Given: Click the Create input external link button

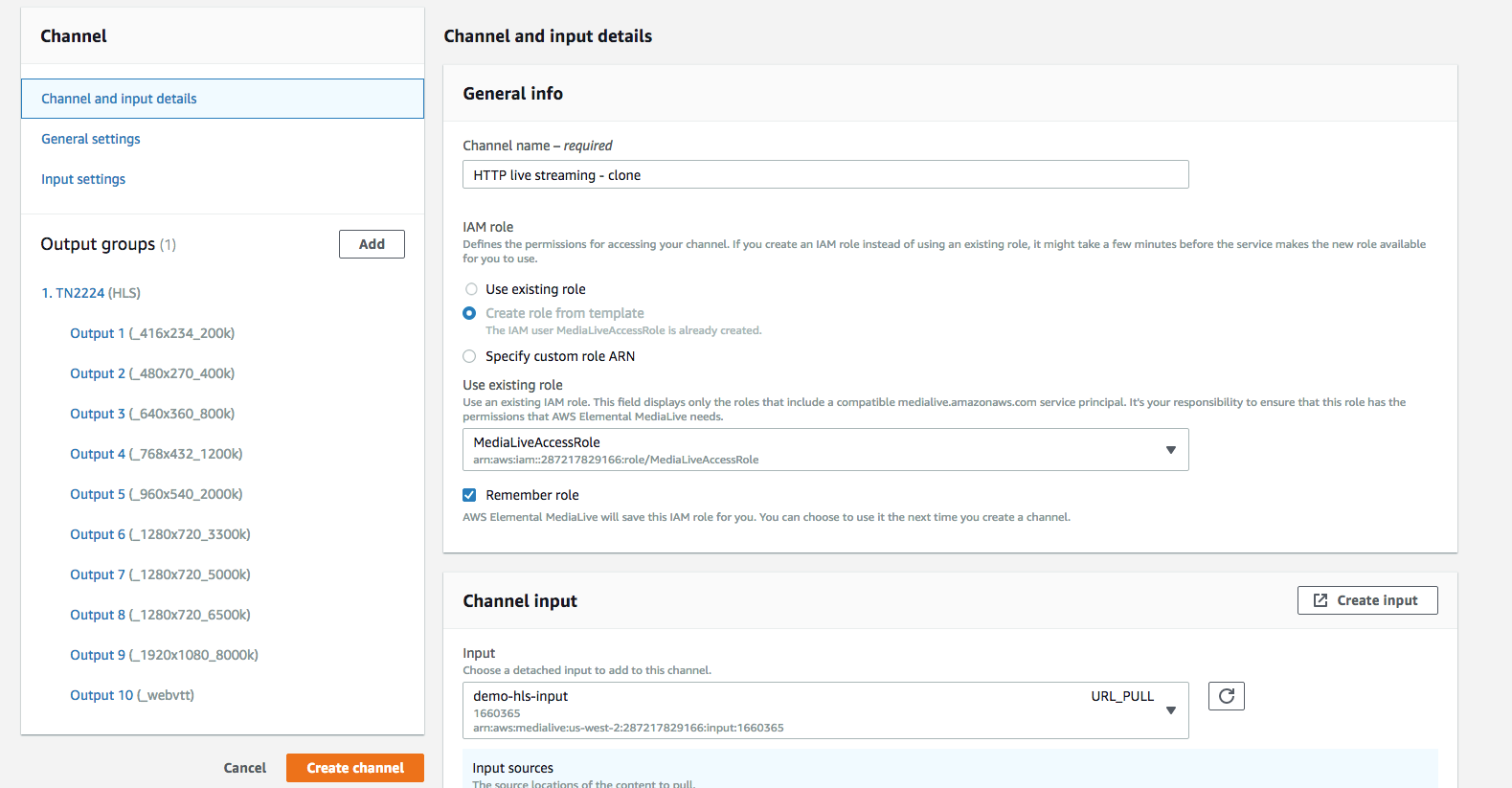Looking at the screenshot, I should pyautogui.click(x=1366, y=600).
